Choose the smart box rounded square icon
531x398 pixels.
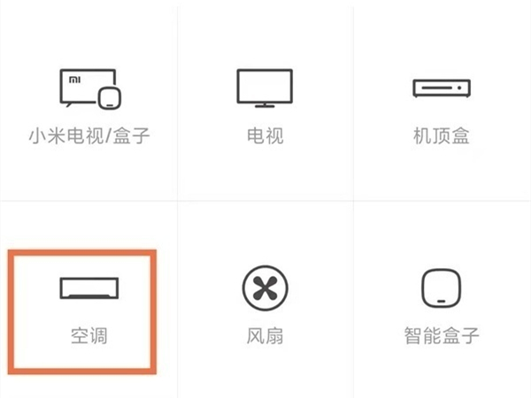442,288
